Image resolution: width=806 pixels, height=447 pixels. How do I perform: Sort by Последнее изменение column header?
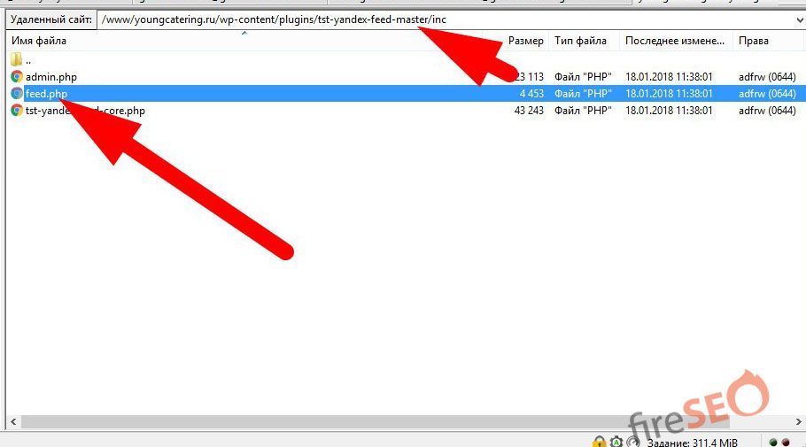[x=675, y=41]
